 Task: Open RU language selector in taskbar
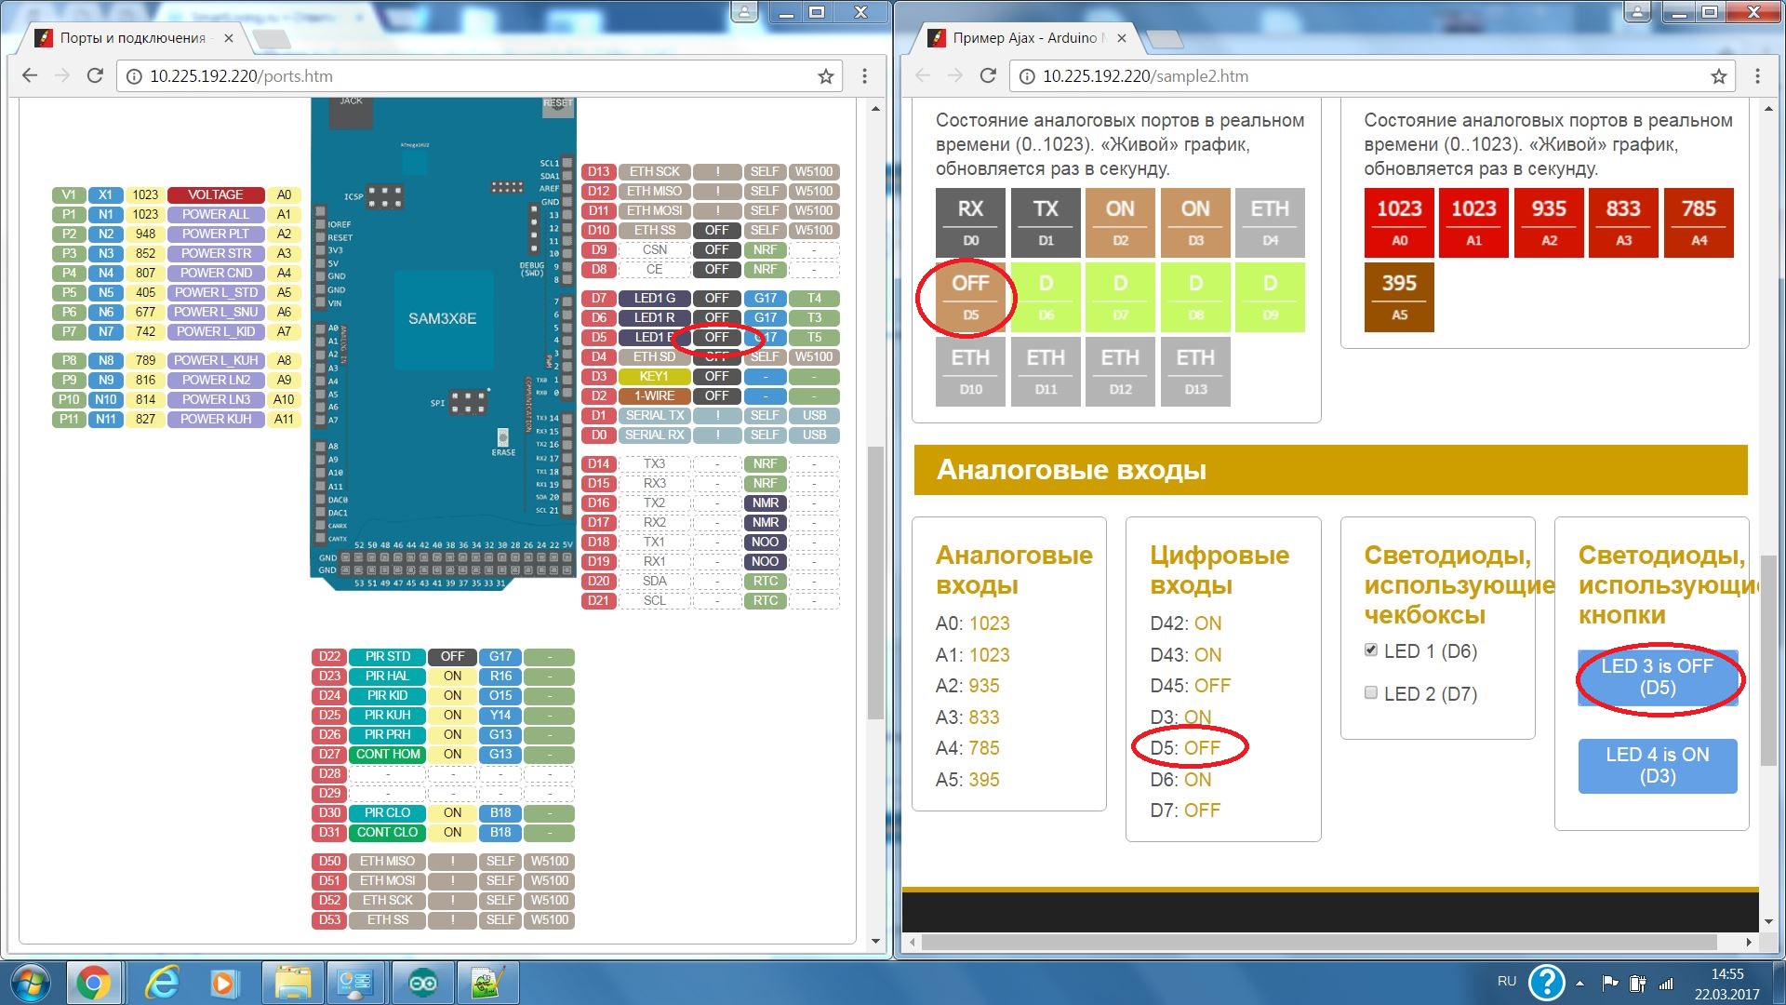pyautogui.click(x=1507, y=982)
